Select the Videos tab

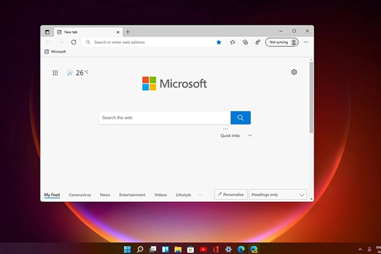point(161,195)
